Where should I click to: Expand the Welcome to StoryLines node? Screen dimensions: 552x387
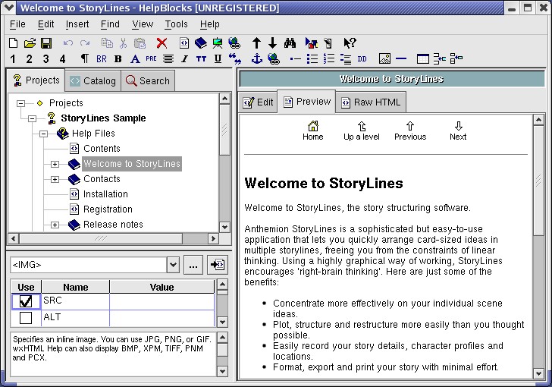point(55,164)
